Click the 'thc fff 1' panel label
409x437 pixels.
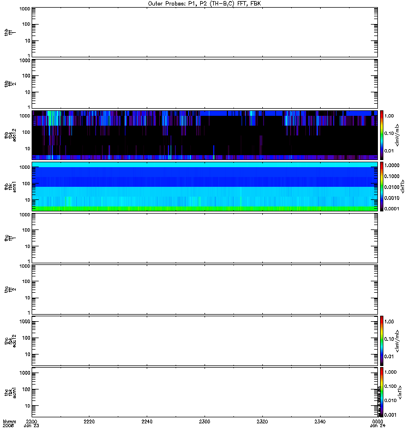pos(10,238)
